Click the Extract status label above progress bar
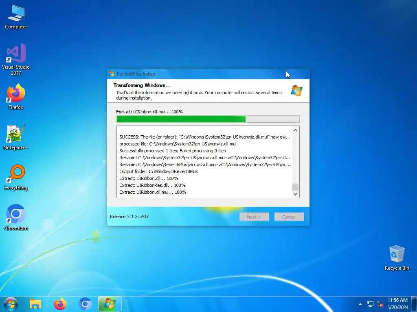 [x=149, y=112]
